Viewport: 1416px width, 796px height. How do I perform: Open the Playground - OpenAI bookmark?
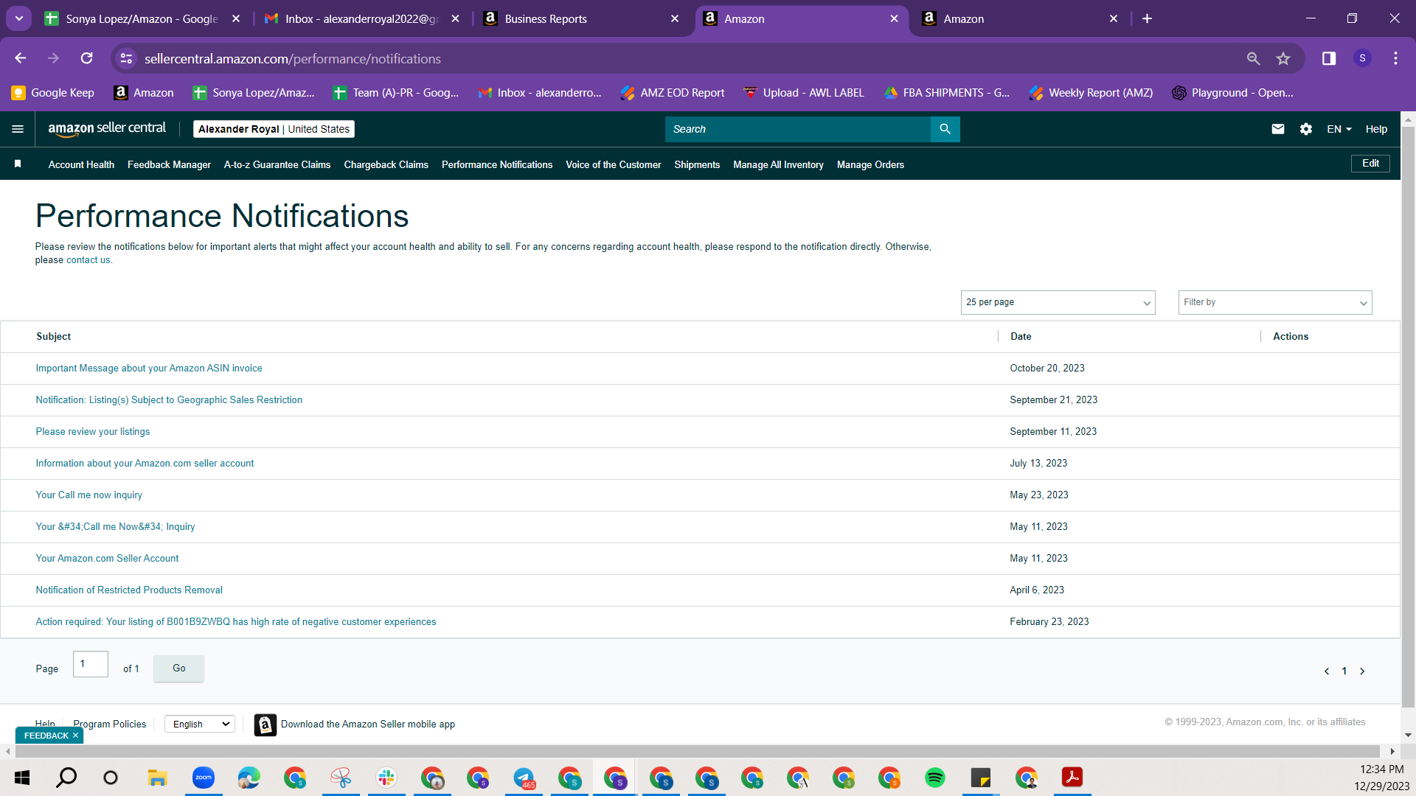tap(1233, 93)
